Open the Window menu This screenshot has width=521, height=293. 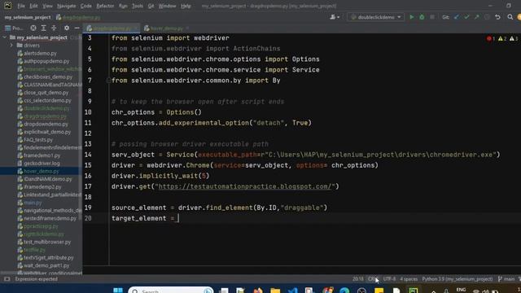pyautogui.click(x=167, y=6)
